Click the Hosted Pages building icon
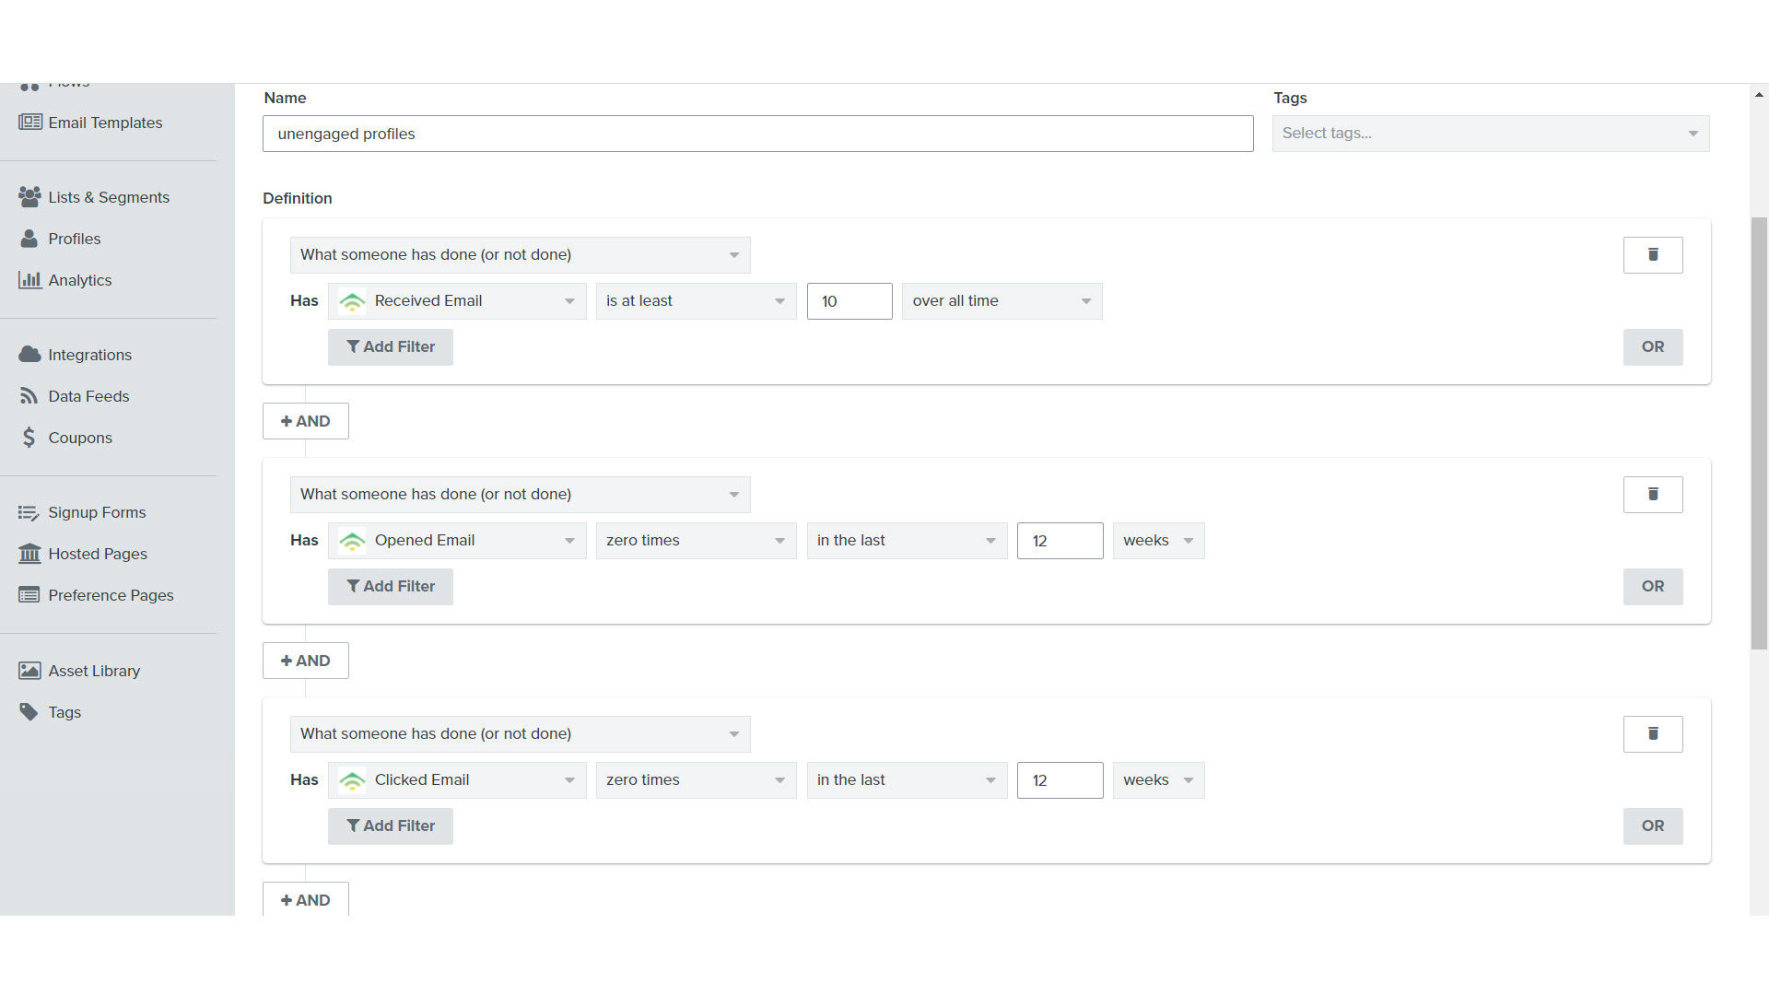This screenshot has width=1769, height=995. (x=29, y=554)
